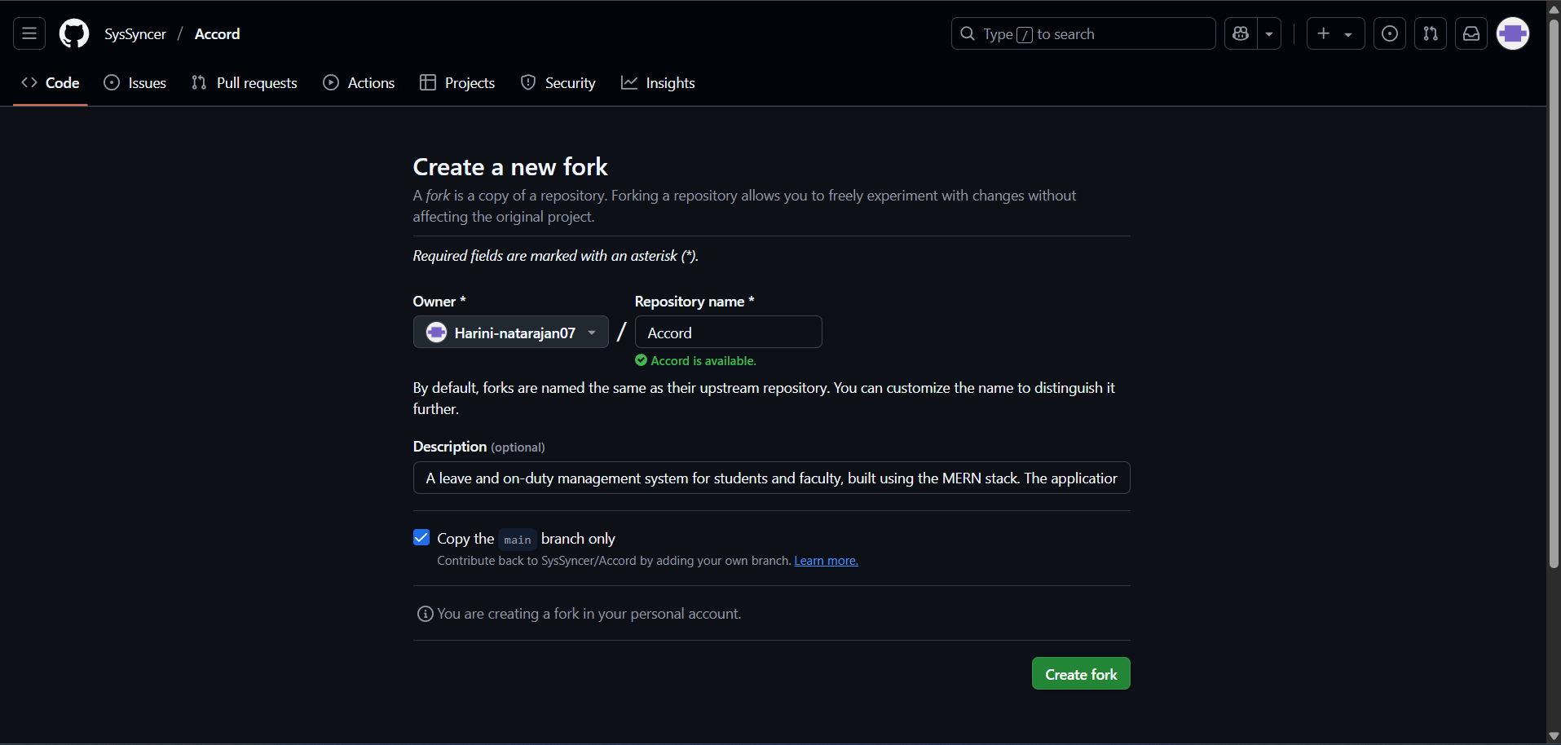Edit the Description text field
This screenshot has height=745, width=1561.
point(772,478)
